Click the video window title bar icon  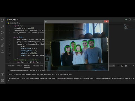46,22
